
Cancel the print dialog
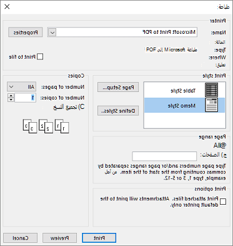tap(21, 238)
